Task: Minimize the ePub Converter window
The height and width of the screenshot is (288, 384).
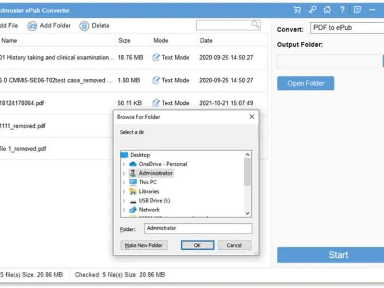Action: [x=372, y=10]
